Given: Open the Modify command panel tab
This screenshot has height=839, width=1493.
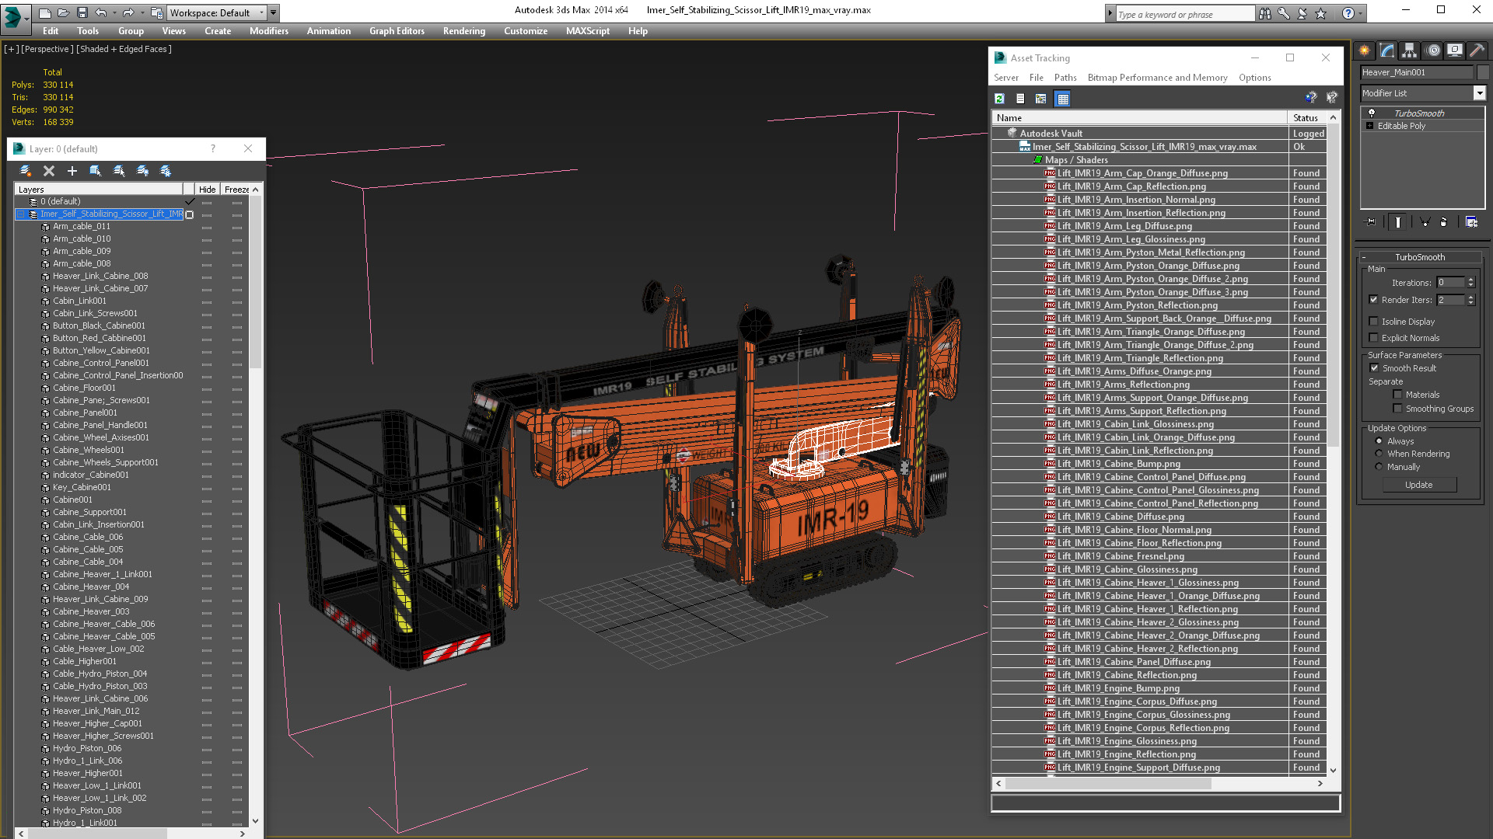Looking at the screenshot, I should [x=1387, y=50].
